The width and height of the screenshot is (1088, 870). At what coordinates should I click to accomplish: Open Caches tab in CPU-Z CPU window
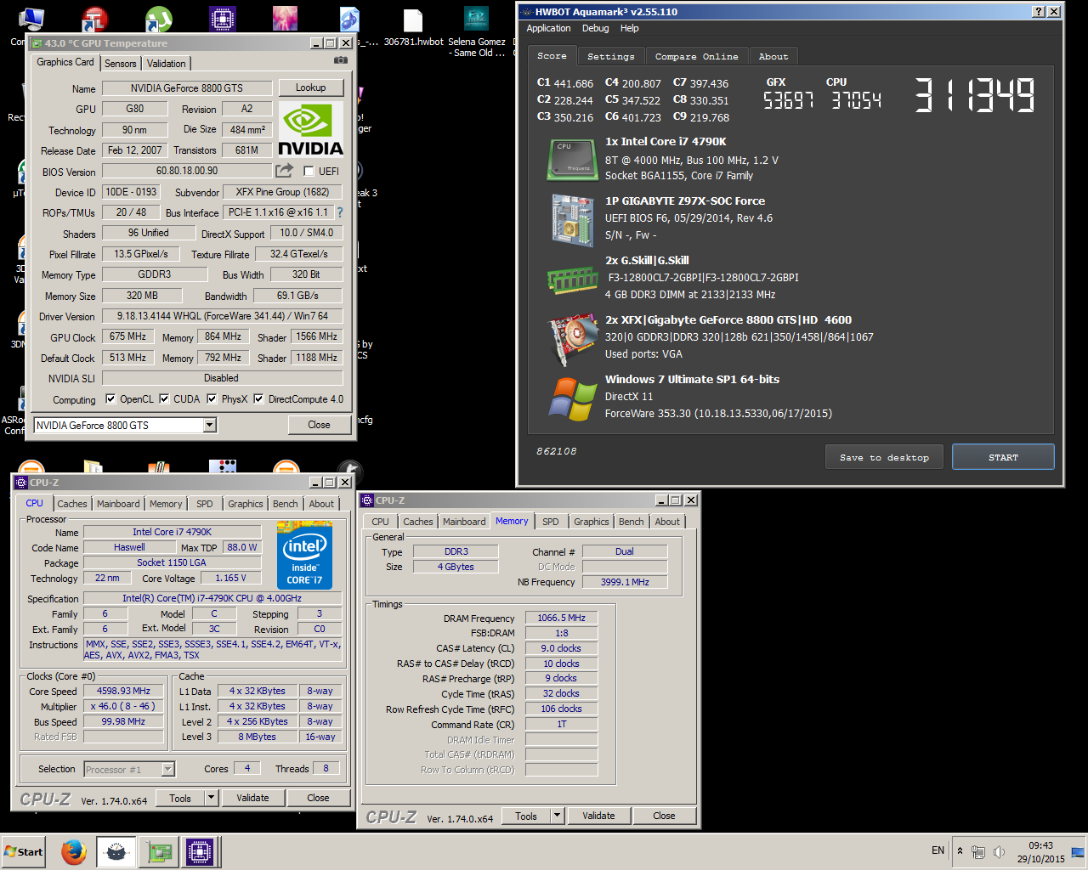tap(72, 504)
